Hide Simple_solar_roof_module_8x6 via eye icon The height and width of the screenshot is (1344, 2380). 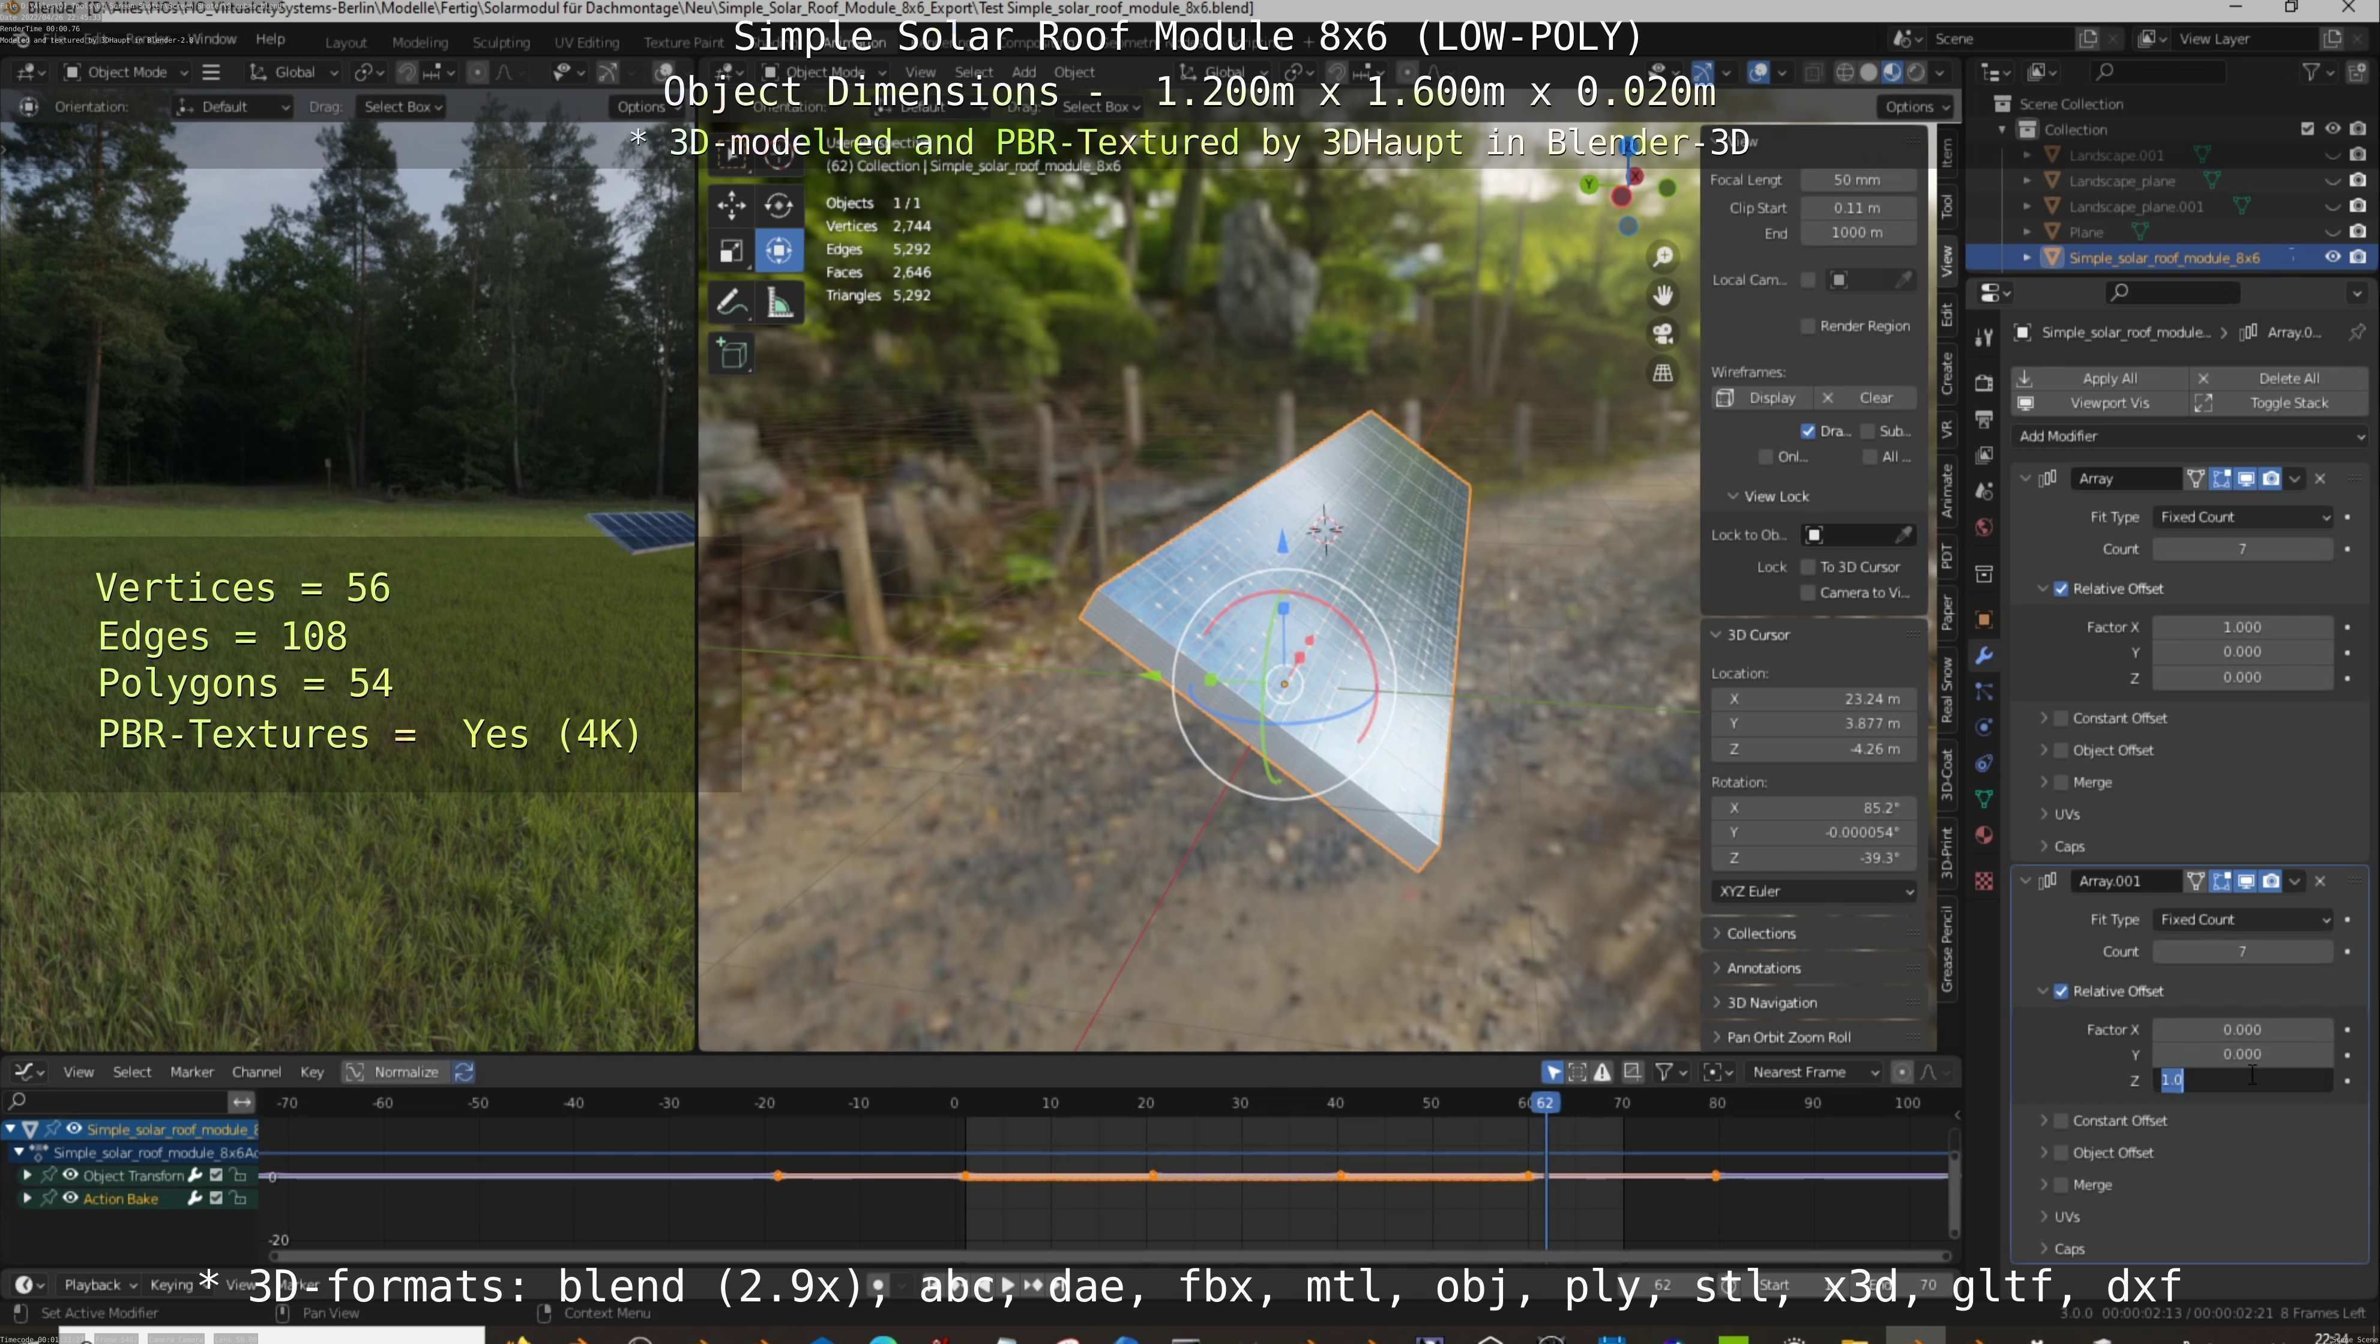[x=2332, y=258]
